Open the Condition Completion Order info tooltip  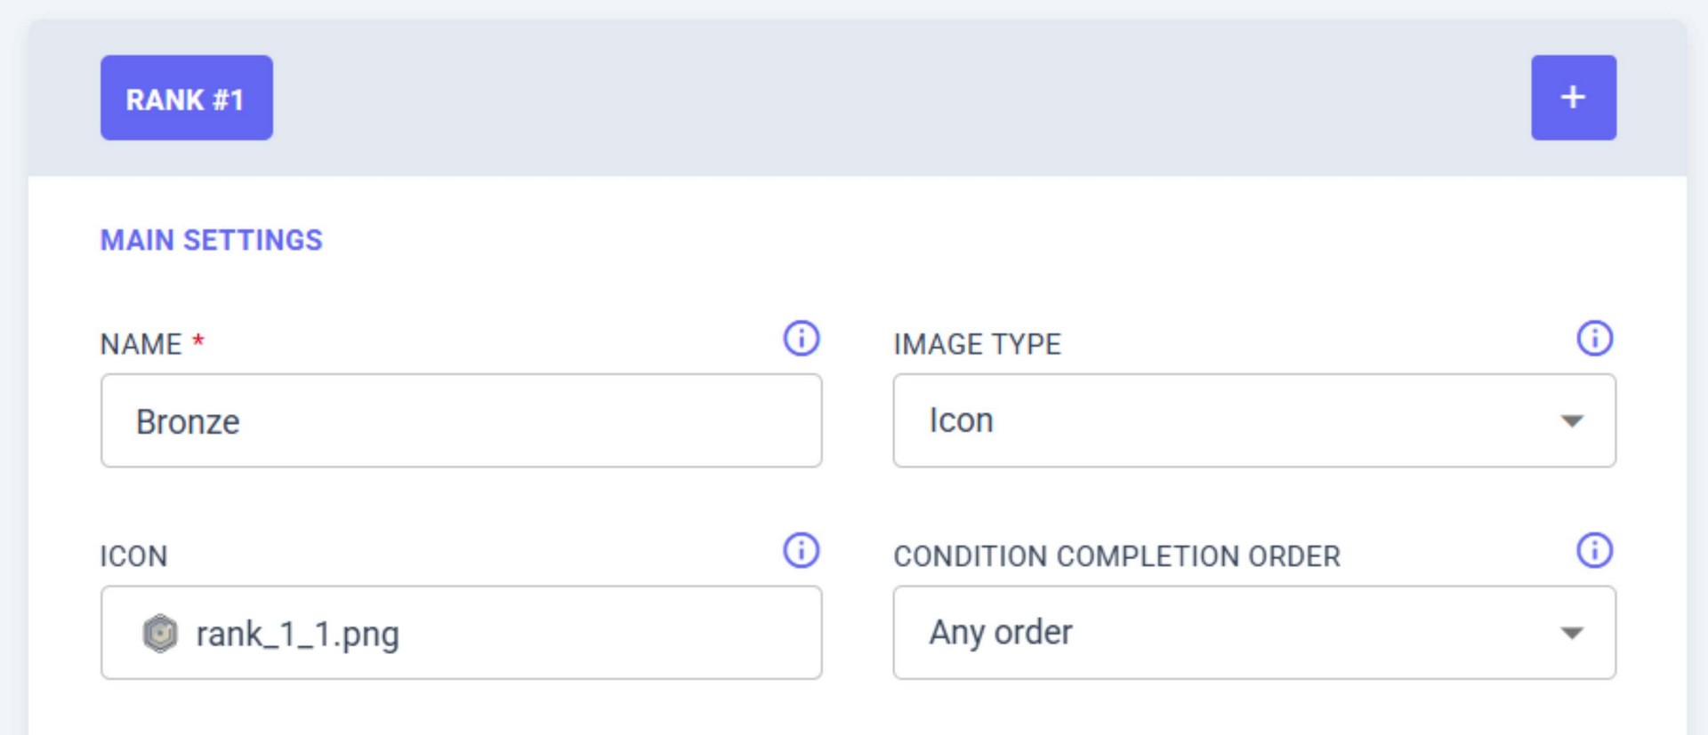[1594, 550]
